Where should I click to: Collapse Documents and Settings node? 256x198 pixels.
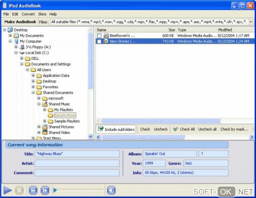pyautogui.click(x=22, y=64)
